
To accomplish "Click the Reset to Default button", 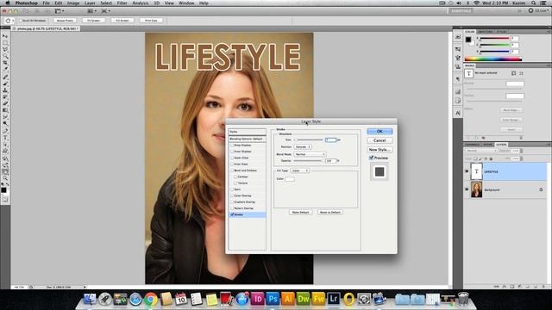I will pyautogui.click(x=329, y=213).
